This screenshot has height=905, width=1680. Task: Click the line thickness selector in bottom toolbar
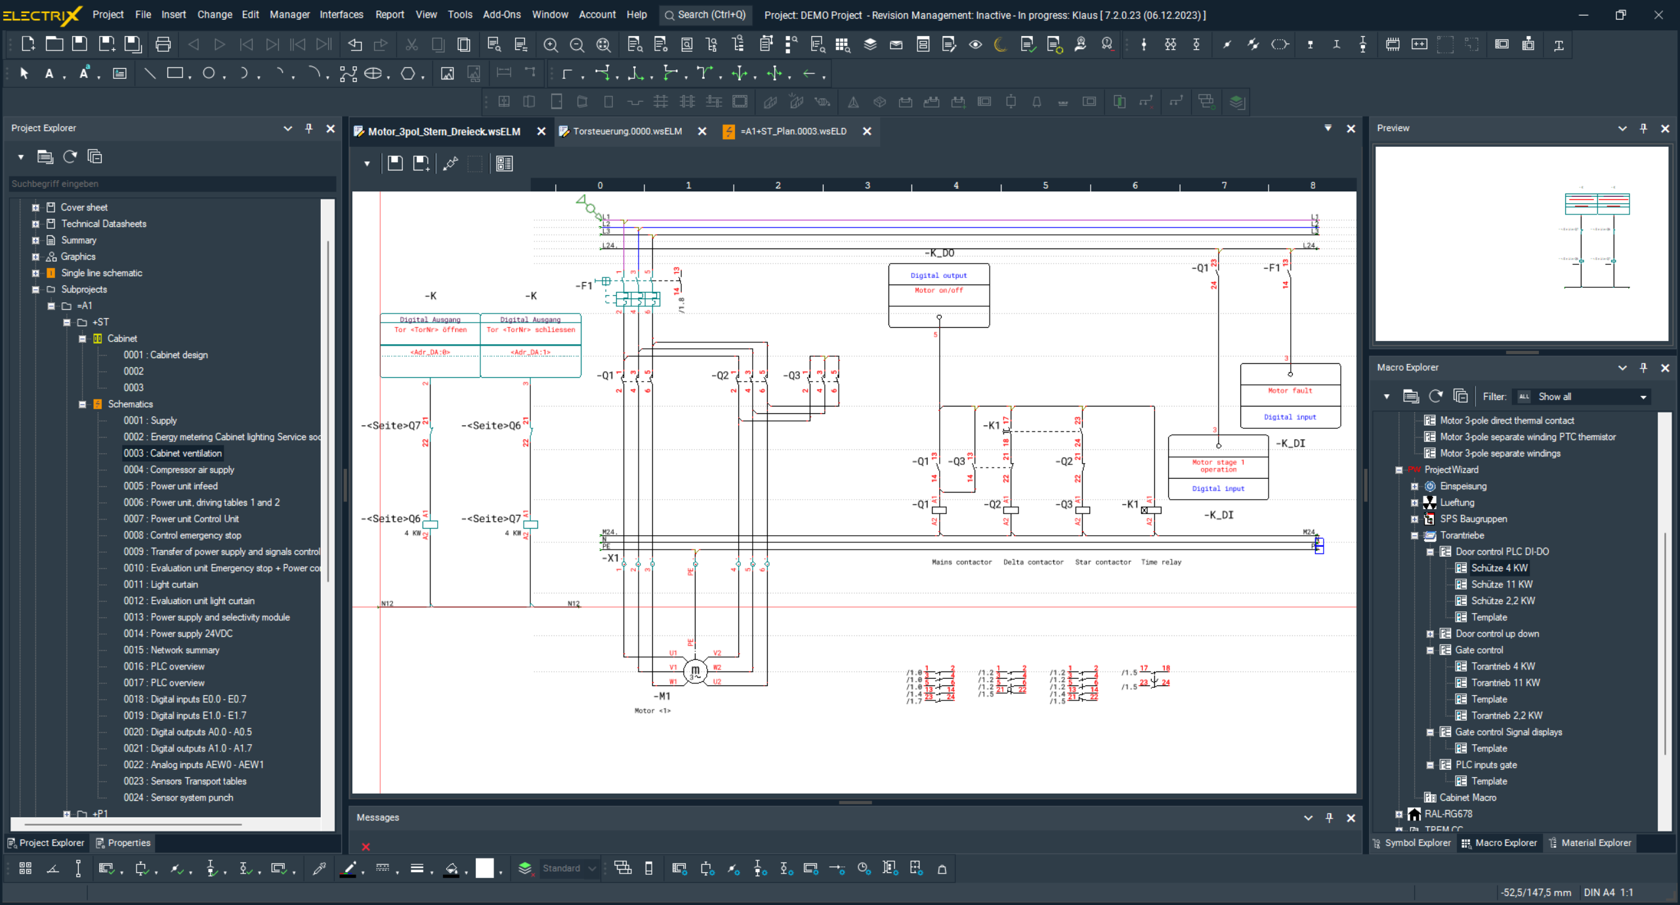click(417, 868)
